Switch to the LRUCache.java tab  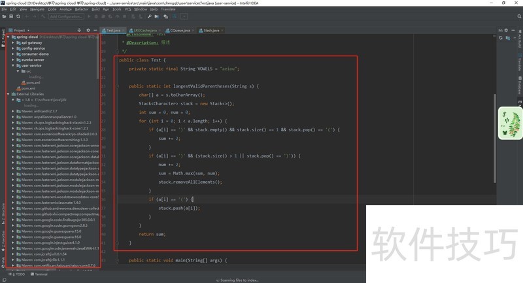coord(145,30)
